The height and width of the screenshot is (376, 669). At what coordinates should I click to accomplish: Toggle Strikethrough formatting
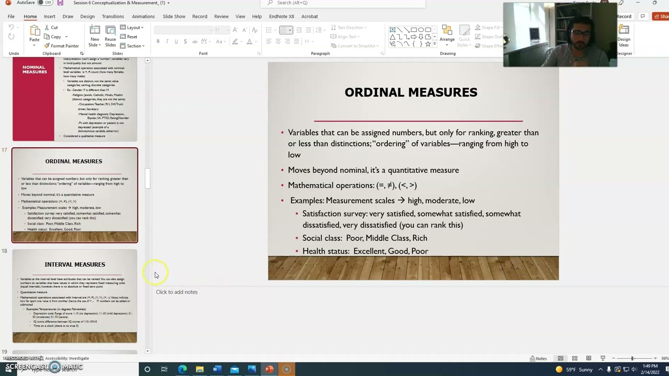pos(194,41)
